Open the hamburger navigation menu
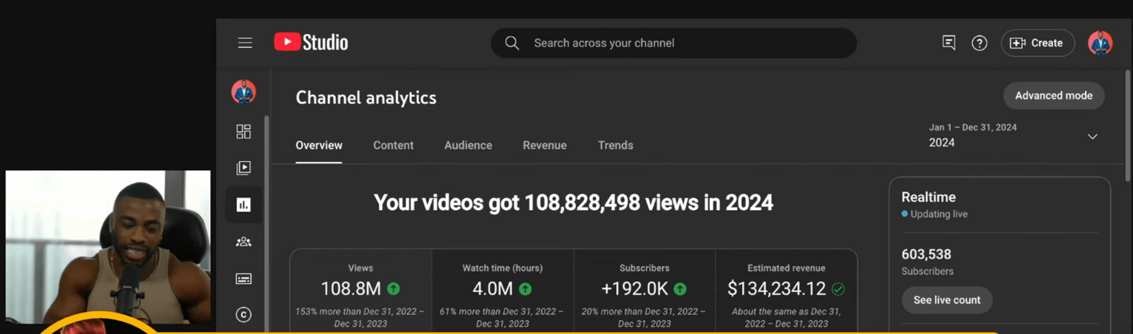1133x334 pixels. pyautogui.click(x=245, y=43)
